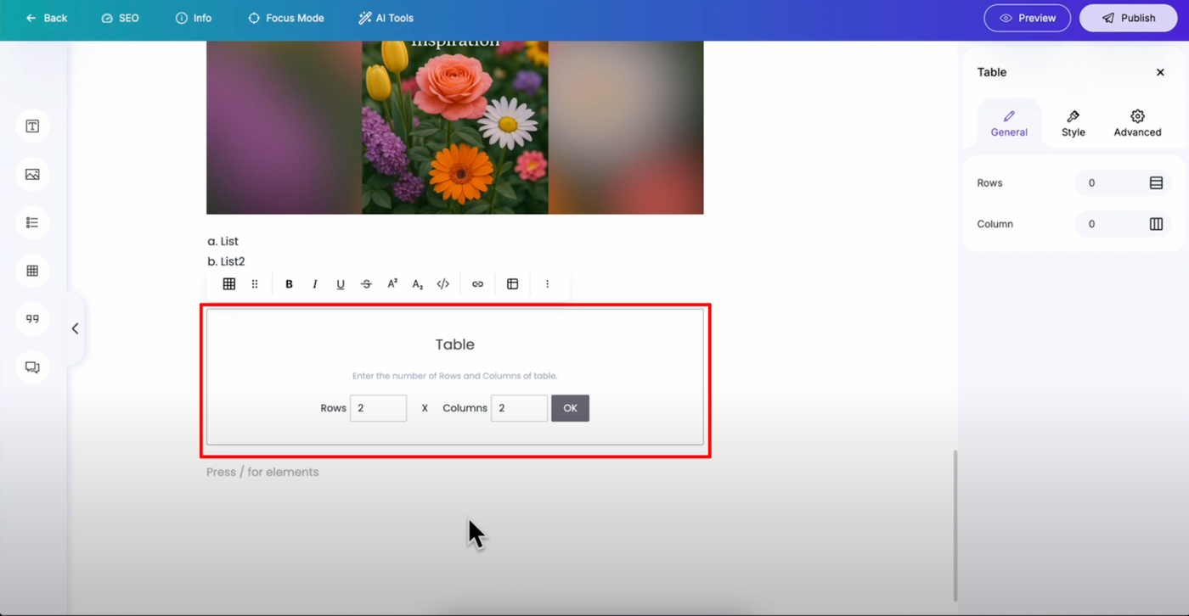Click the columns icon in Table panel

click(x=1156, y=224)
